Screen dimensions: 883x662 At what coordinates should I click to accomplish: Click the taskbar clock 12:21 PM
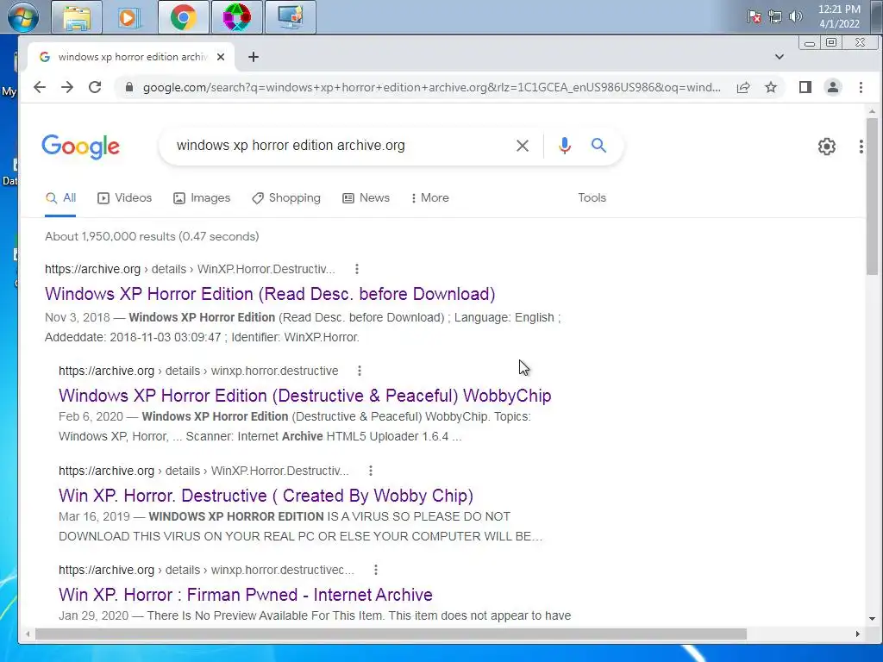[x=839, y=16]
